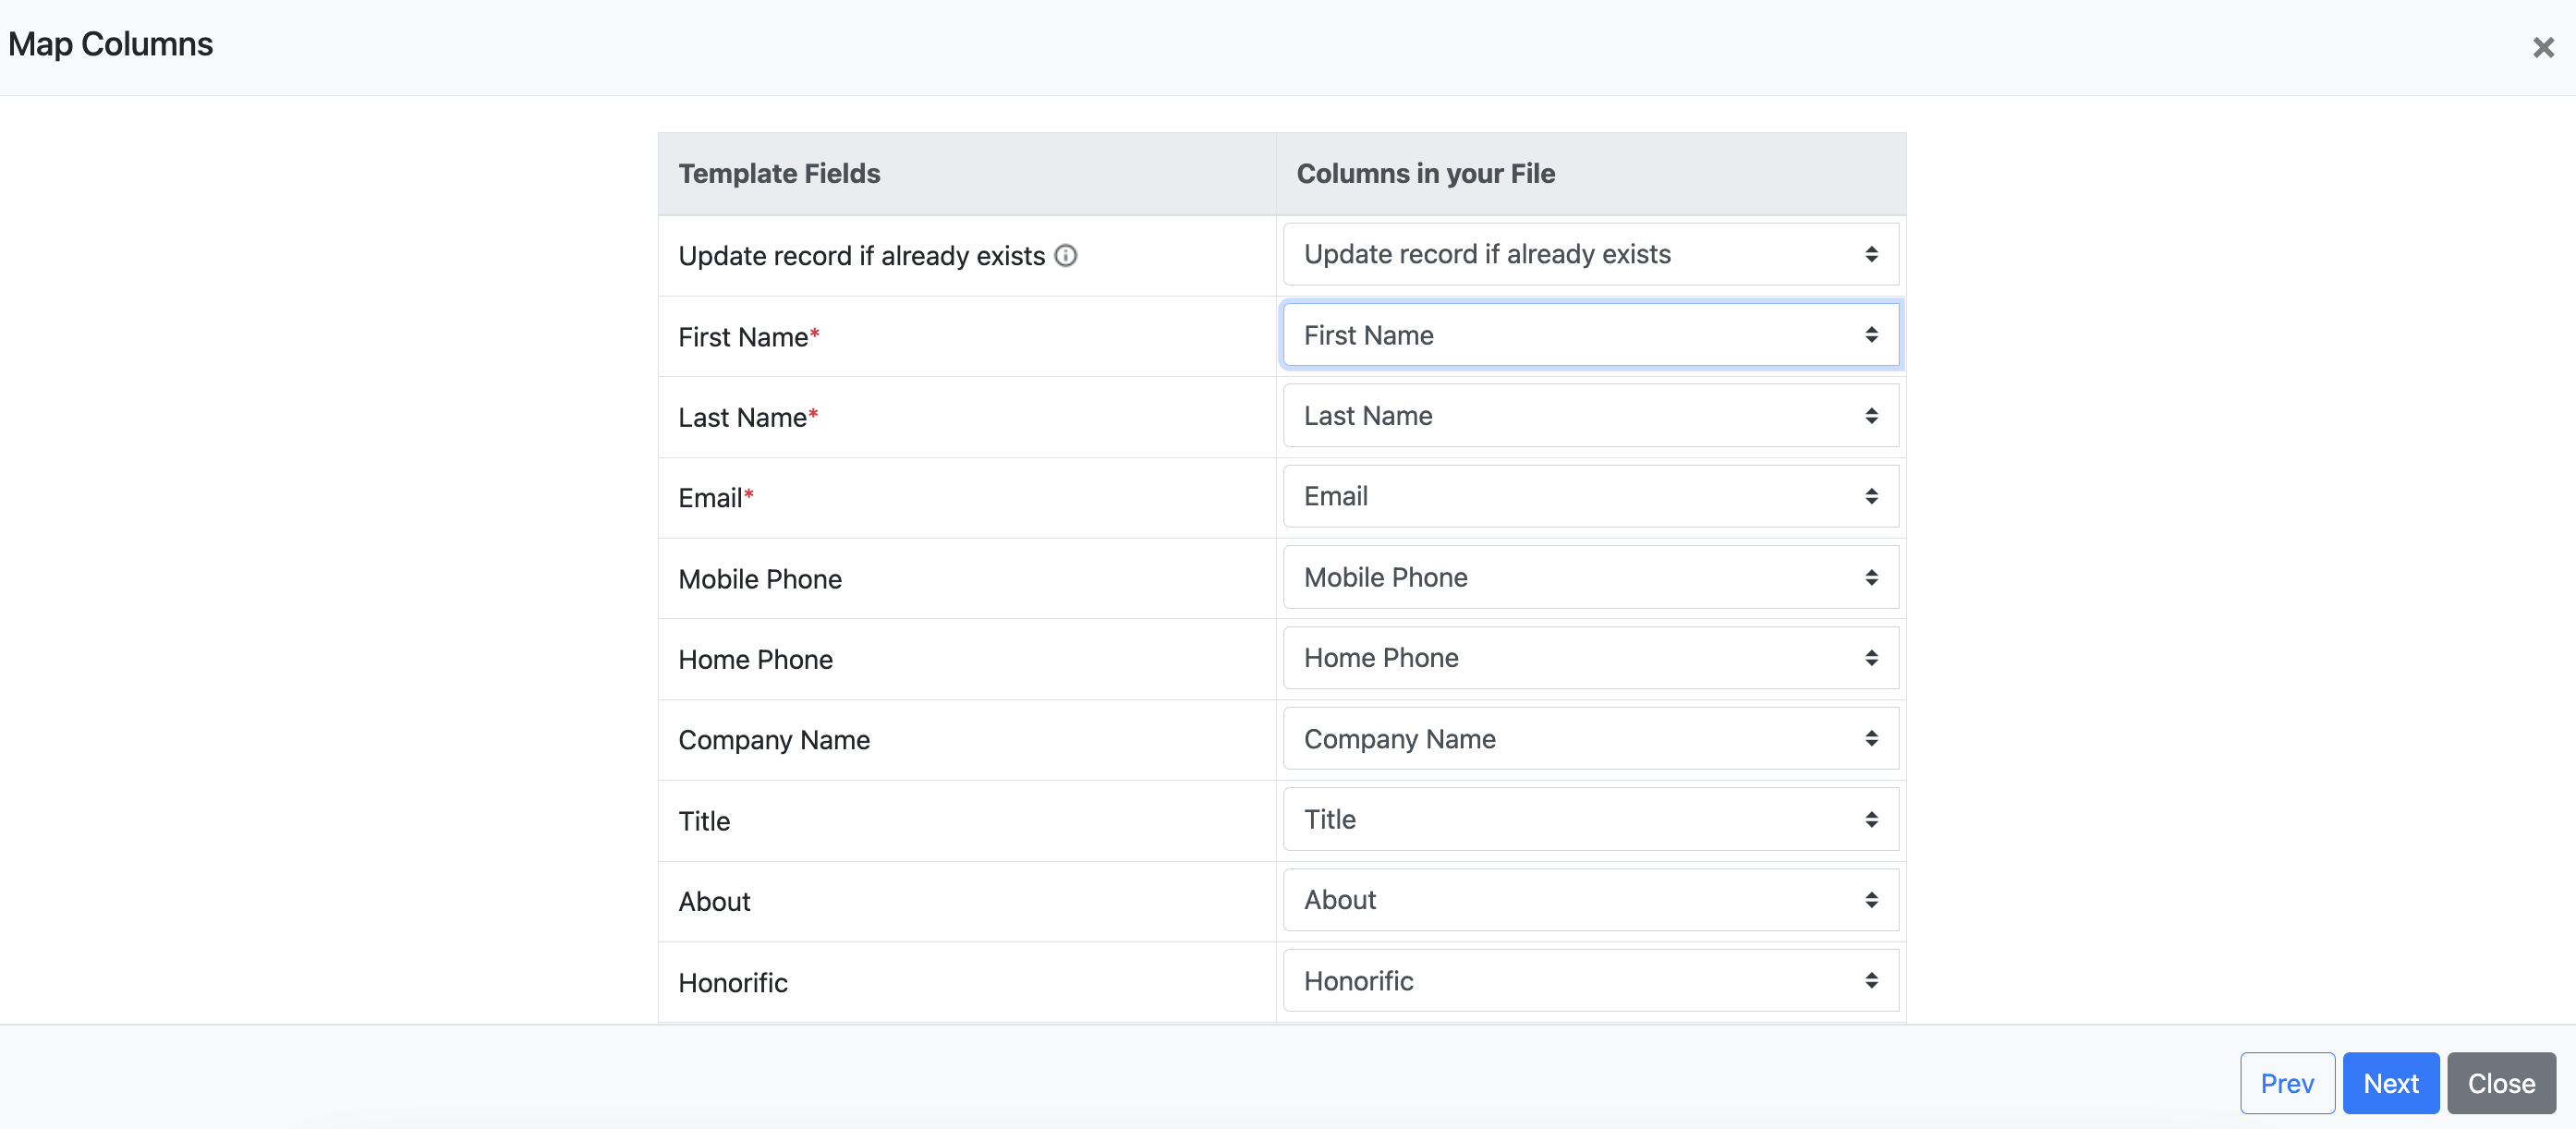Click the Map Columns dialog title
The width and height of the screenshot is (2576, 1129).
(x=110, y=44)
